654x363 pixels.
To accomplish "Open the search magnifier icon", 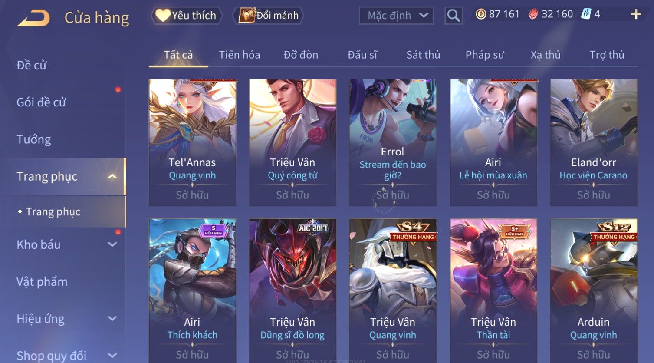I will pos(454,16).
